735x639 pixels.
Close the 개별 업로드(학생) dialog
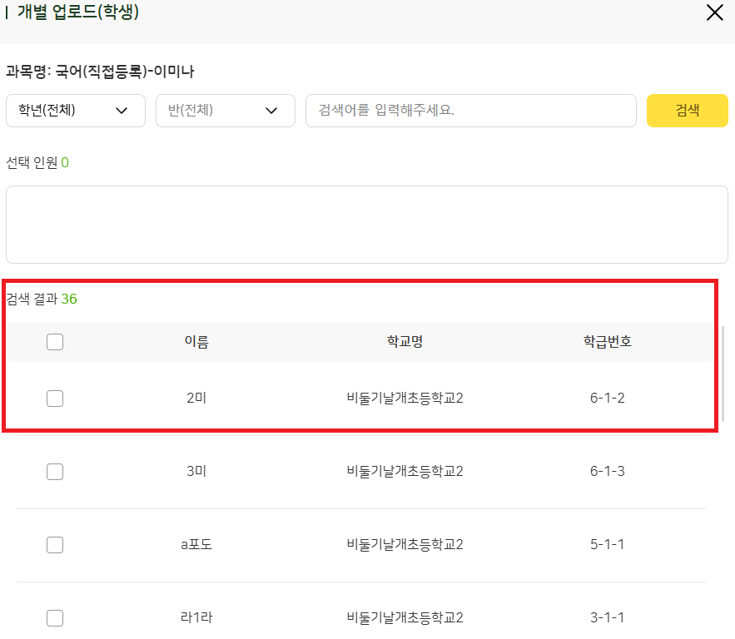pos(714,12)
